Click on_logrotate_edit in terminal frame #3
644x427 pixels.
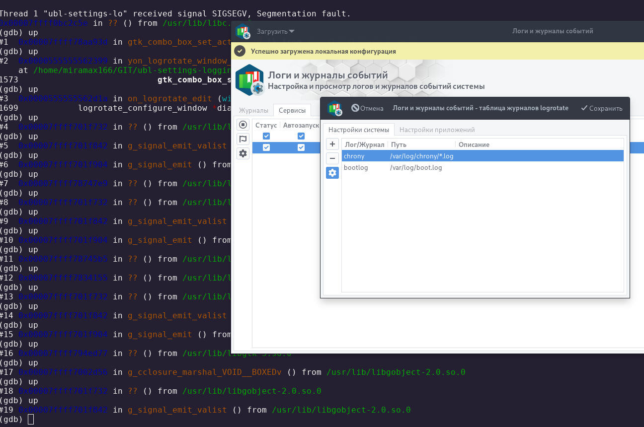tap(170, 98)
